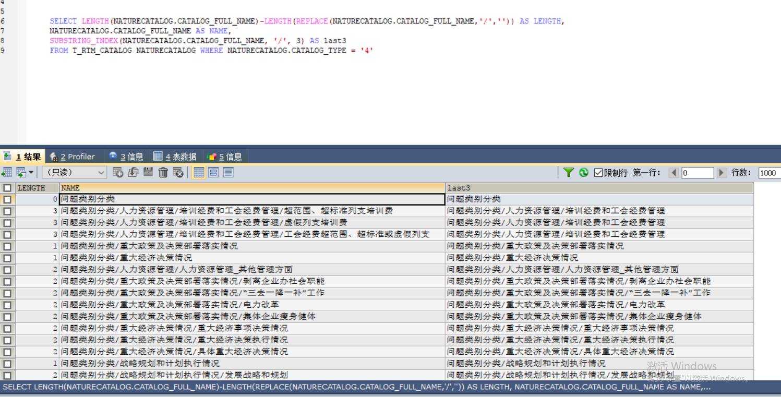Click last3 cell in the first 问题类别分类 row

(x=599, y=199)
